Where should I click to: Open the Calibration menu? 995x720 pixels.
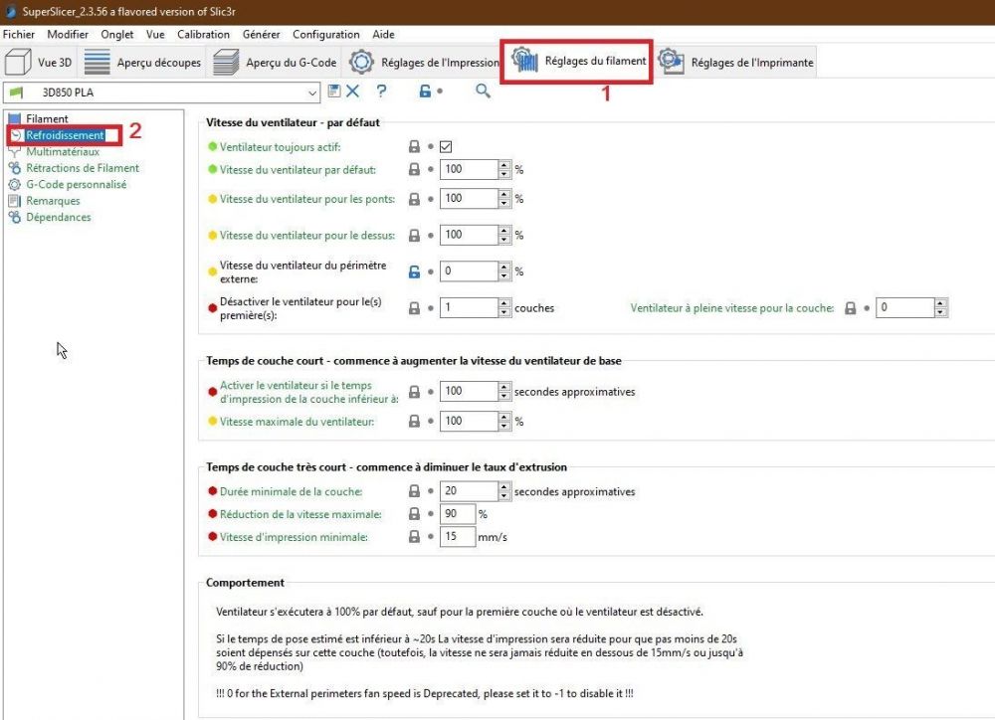pyautogui.click(x=203, y=34)
